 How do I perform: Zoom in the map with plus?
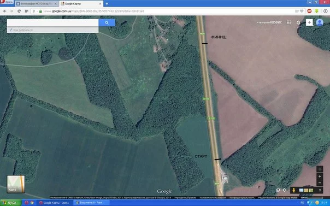320,176
